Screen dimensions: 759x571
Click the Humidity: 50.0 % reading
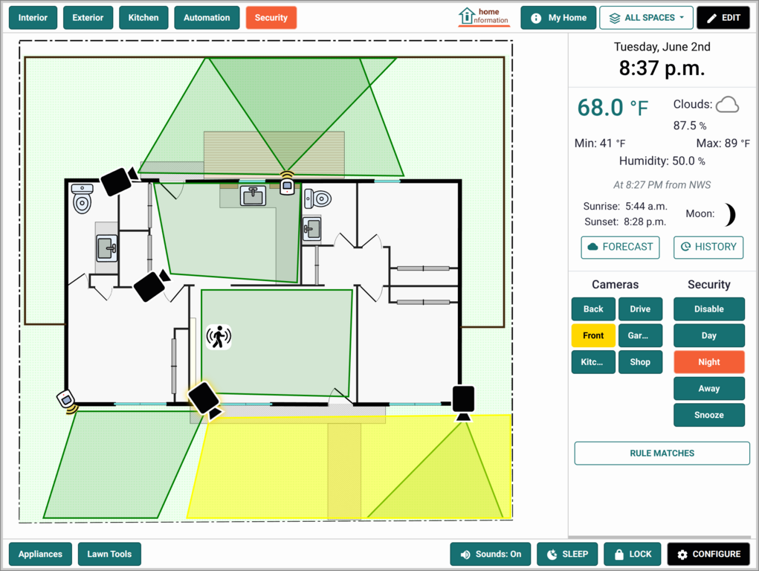tap(662, 161)
